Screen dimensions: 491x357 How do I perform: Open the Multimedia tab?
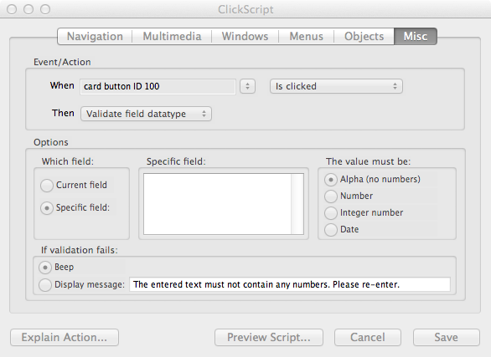[x=172, y=36]
